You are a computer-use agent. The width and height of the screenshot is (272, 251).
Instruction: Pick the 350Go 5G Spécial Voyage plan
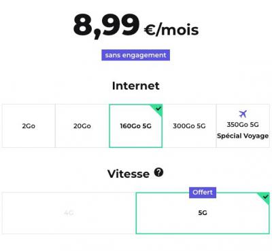coord(243,126)
